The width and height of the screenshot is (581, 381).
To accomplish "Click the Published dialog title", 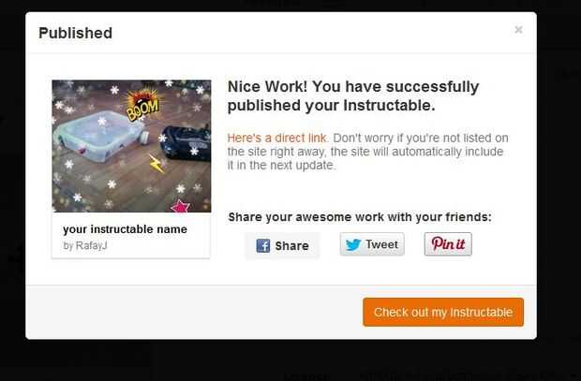I will point(75,33).
